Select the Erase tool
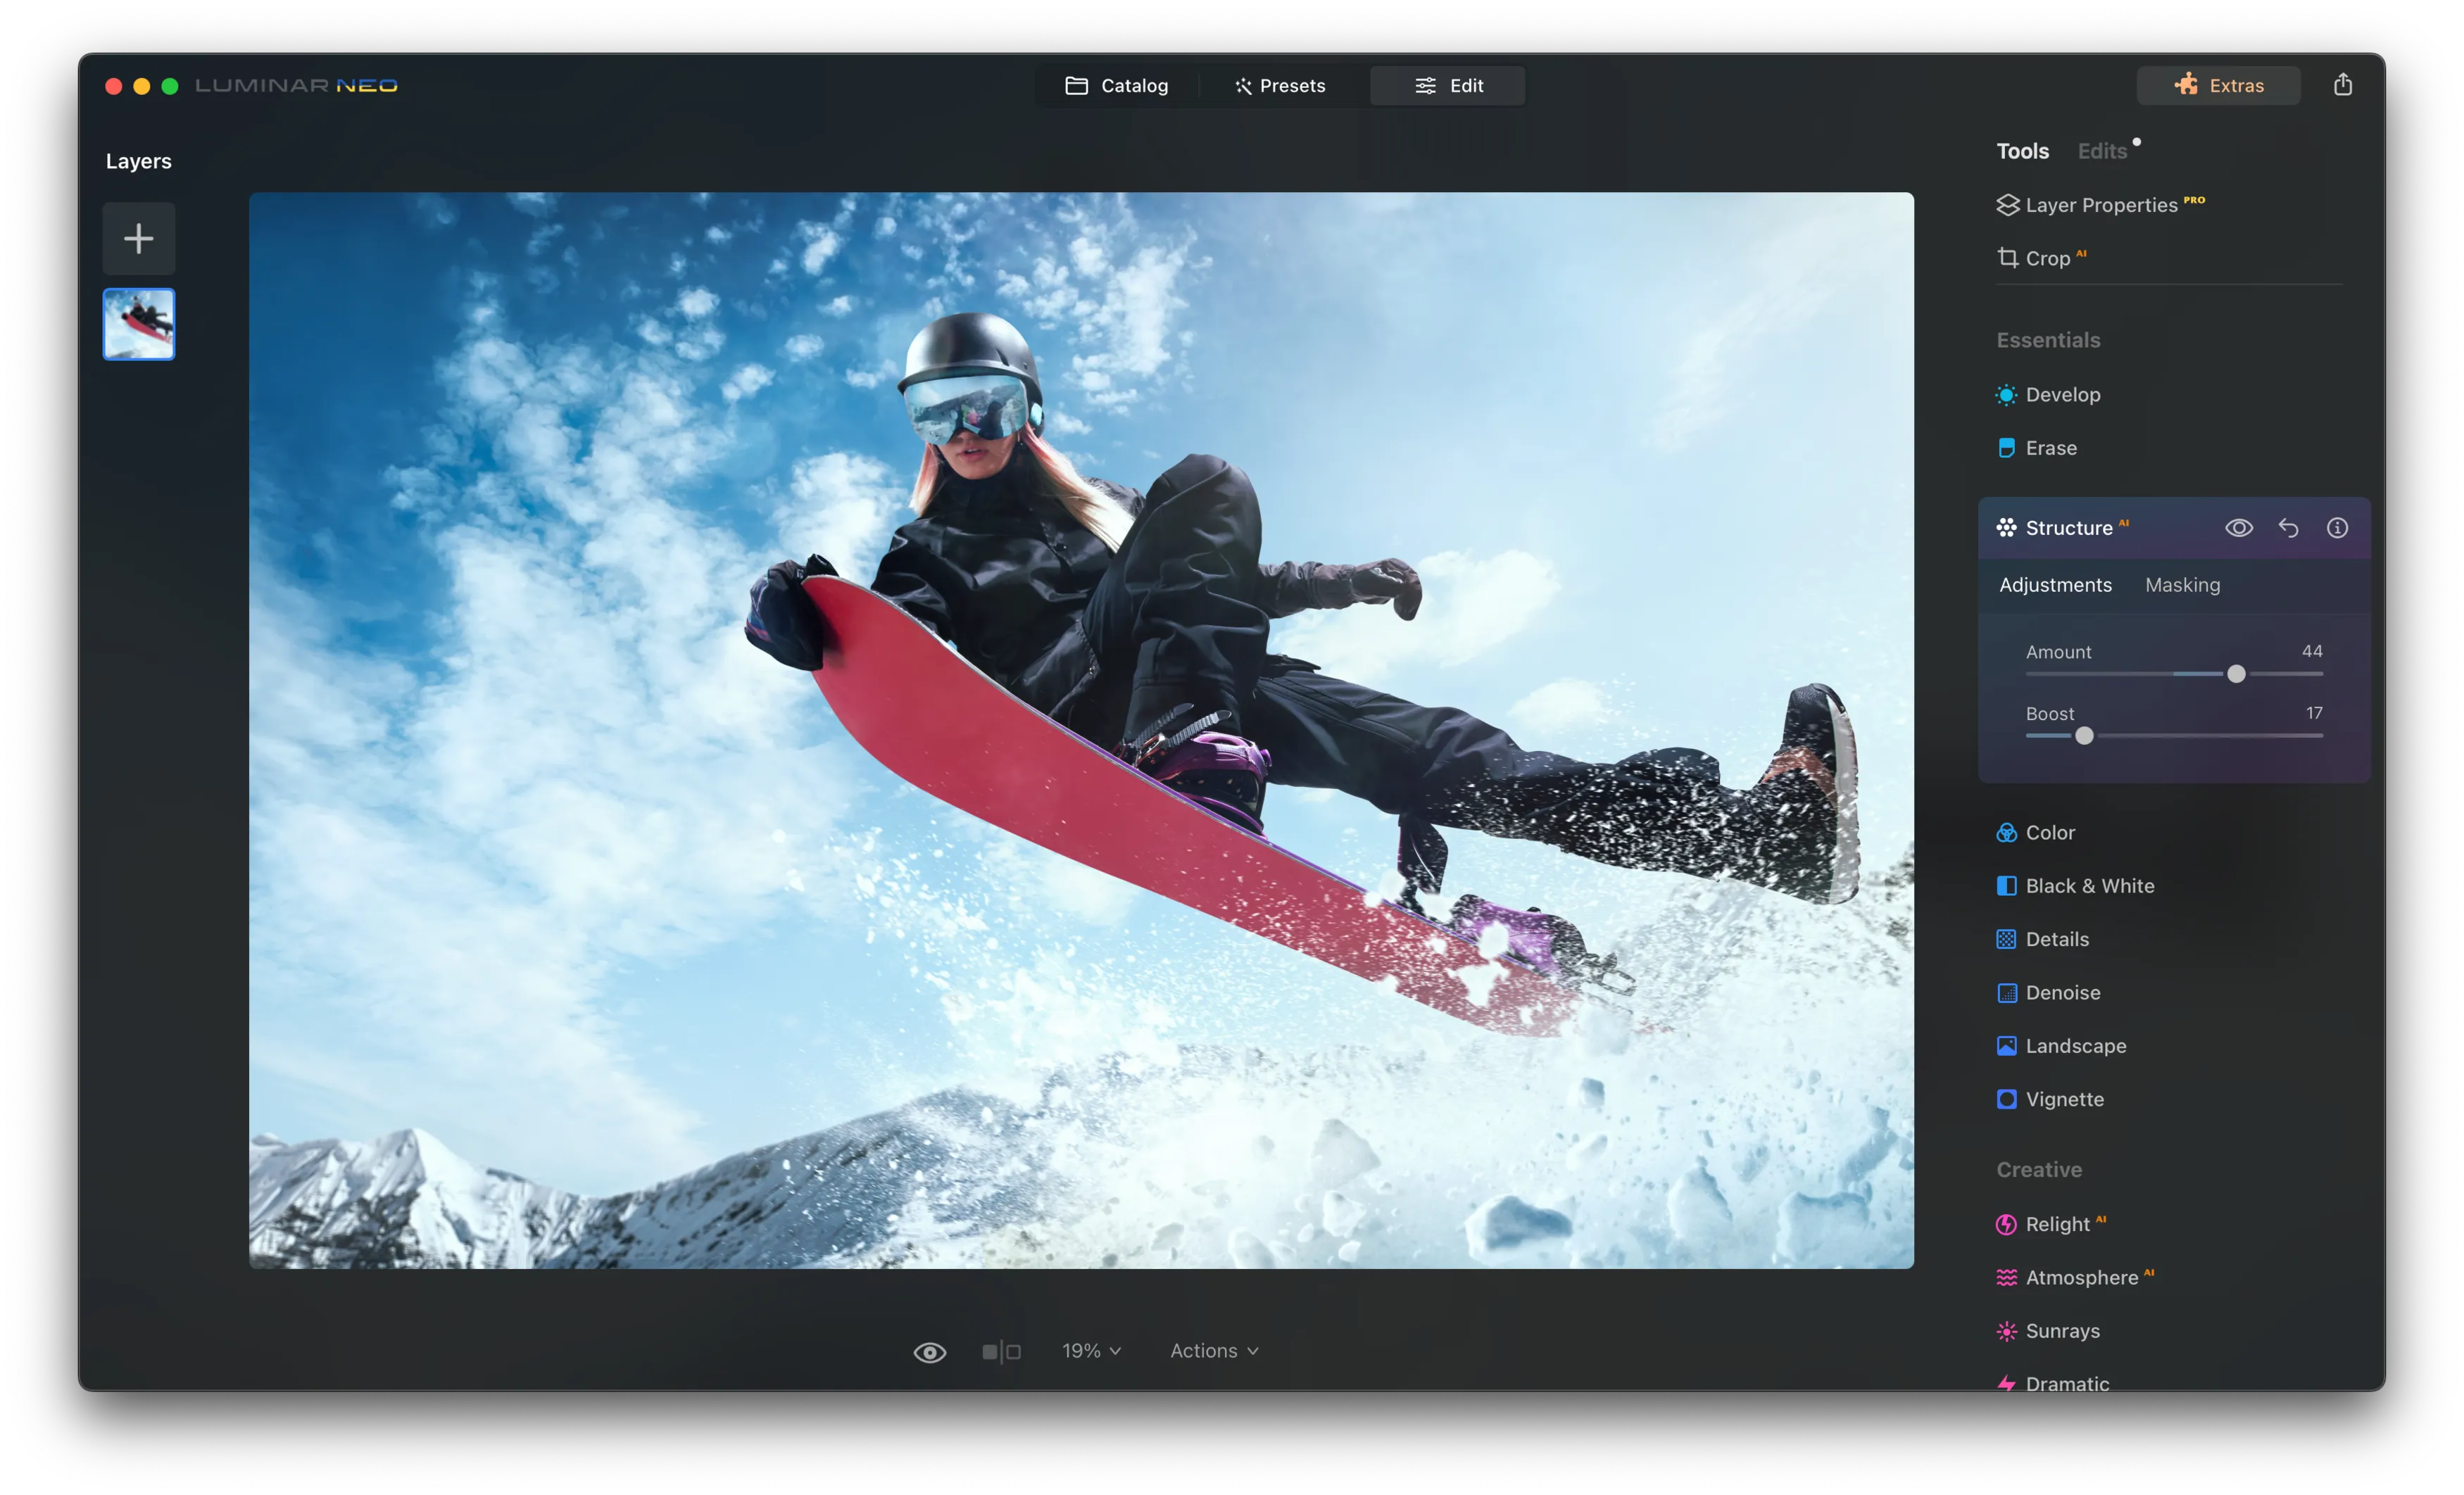 coord(2050,448)
